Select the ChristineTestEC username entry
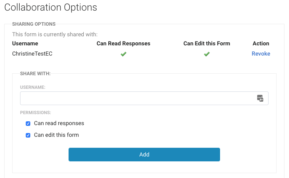This screenshot has width=289, height=178. coord(32,54)
